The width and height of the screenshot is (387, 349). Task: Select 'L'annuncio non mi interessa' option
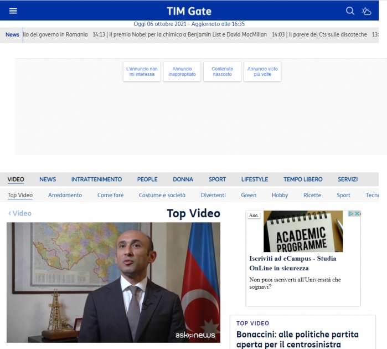[142, 71]
